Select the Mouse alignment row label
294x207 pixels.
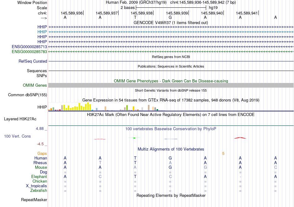[x=41, y=168]
